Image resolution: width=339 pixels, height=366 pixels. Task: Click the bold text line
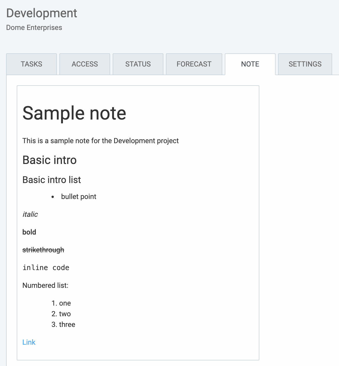[x=29, y=232]
